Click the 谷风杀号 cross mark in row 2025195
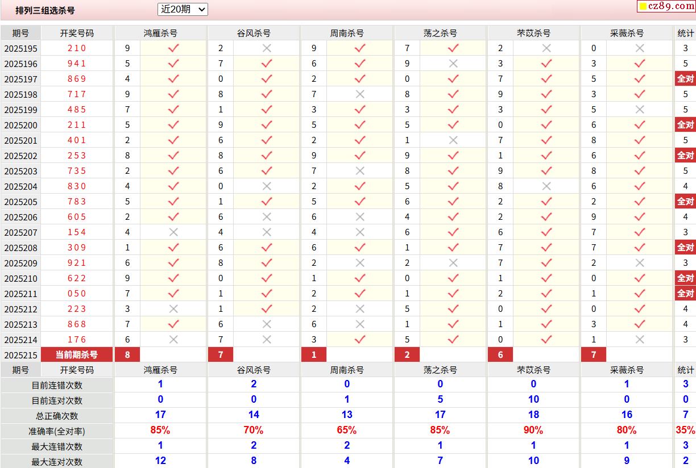The height and width of the screenshot is (468, 696). pyautogui.click(x=267, y=48)
